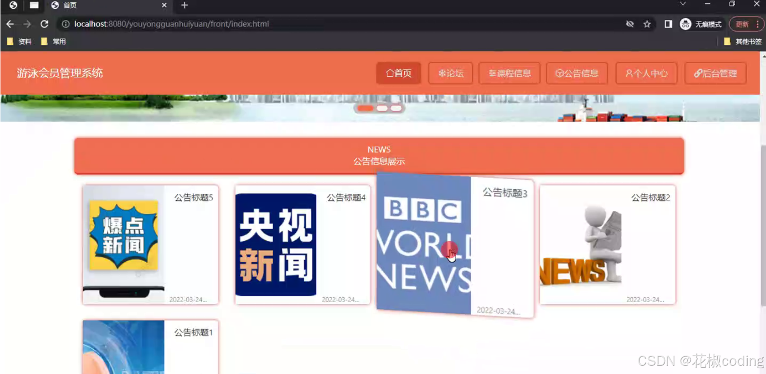Open the 个人中心 navigation item

(x=647, y=73)
